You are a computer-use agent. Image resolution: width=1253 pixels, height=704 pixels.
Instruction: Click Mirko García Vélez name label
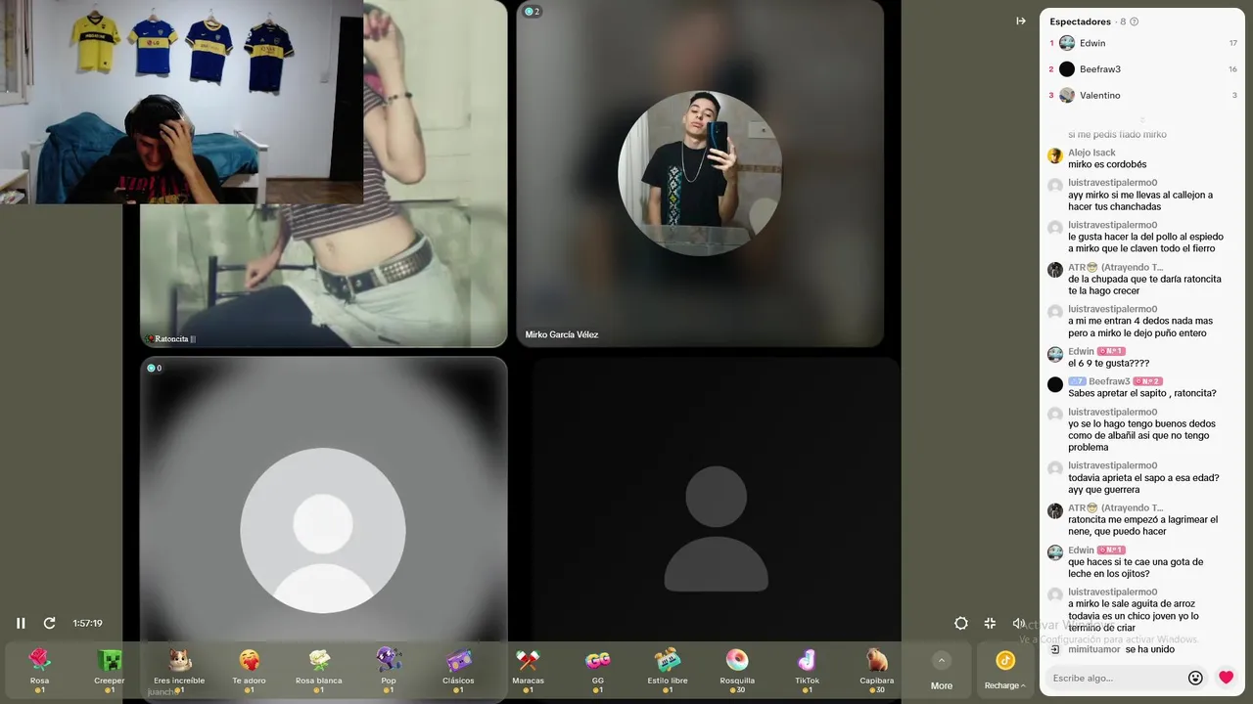point(562,334)
